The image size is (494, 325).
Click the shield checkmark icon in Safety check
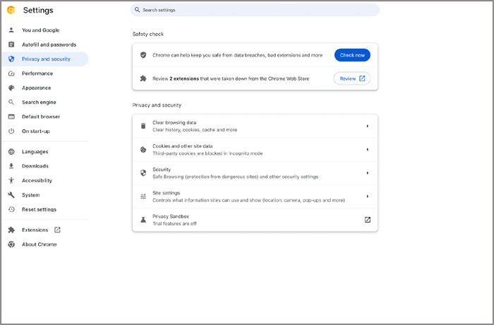point(143,55)
